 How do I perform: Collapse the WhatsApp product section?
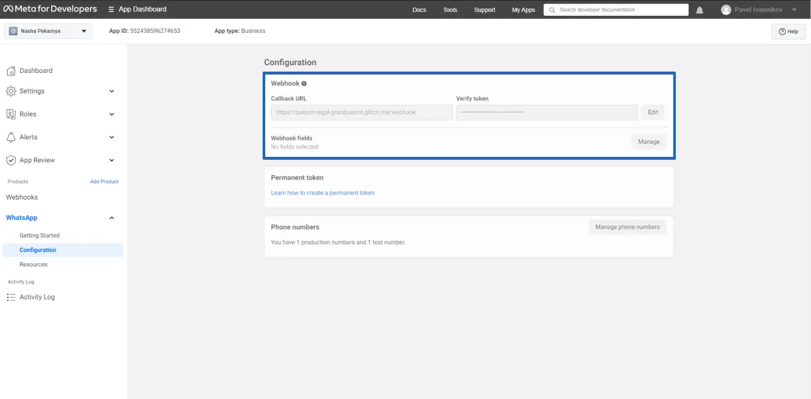tap(112, 218)
